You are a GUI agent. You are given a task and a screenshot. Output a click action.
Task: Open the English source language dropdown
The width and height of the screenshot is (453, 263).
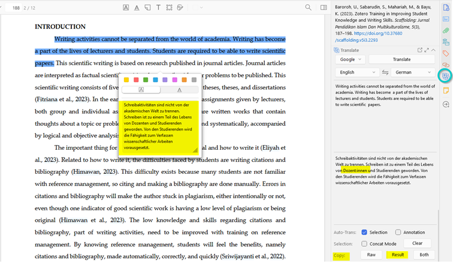pyautogui.click(x=357, y=72)
